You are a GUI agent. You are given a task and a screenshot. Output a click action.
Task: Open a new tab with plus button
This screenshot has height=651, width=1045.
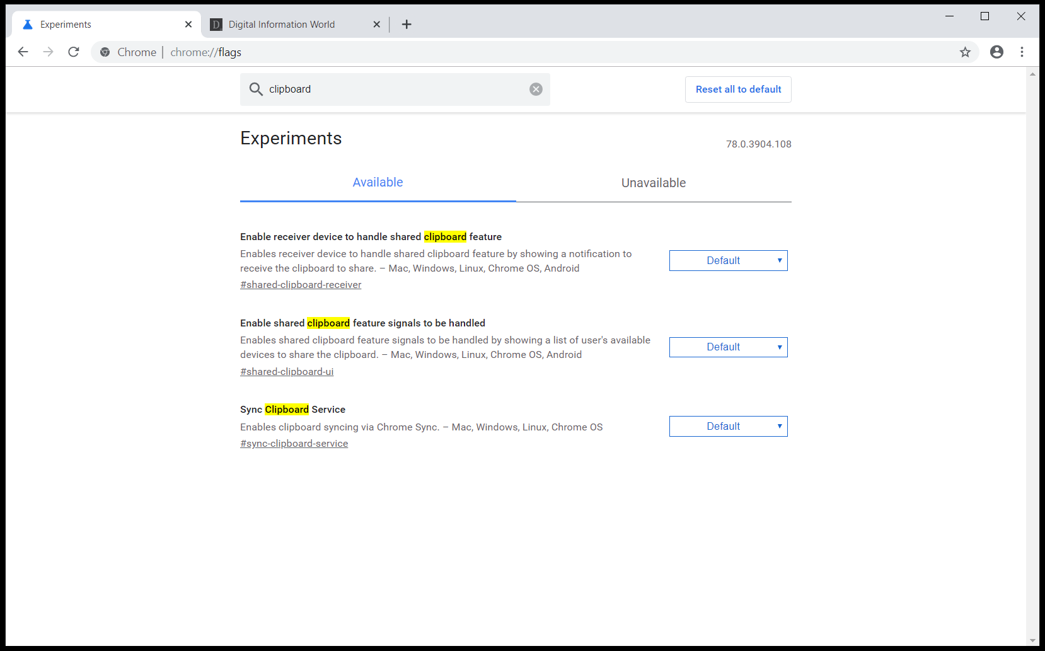pyautogui.click(x=407, y=25)
